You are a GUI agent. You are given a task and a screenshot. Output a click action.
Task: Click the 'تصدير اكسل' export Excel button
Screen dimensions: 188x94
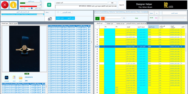point(174,13)
